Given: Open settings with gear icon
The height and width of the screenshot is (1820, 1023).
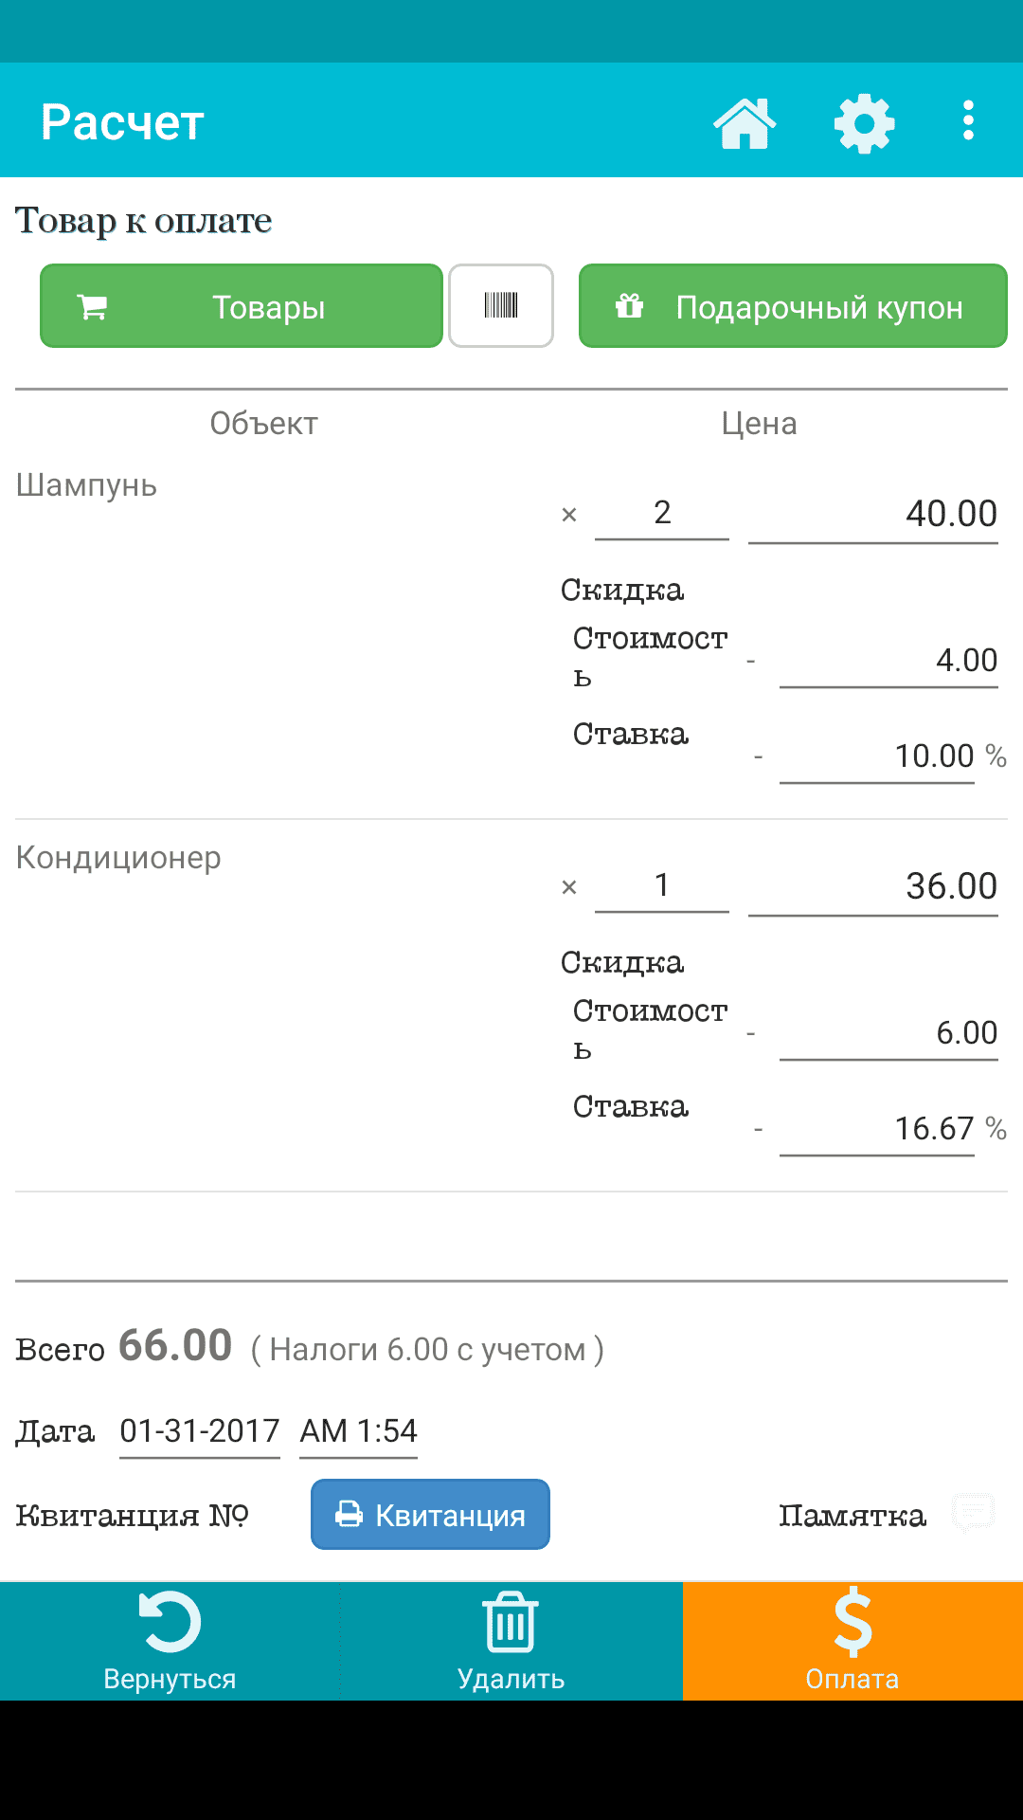Looking at the screenshot, I should click(864, 123).
